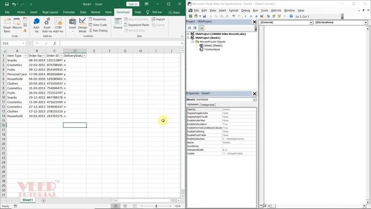Click inside the formula bar
The height and width of the screenshot is (209, 371).
pyautogui.click(x=121, y=44)
